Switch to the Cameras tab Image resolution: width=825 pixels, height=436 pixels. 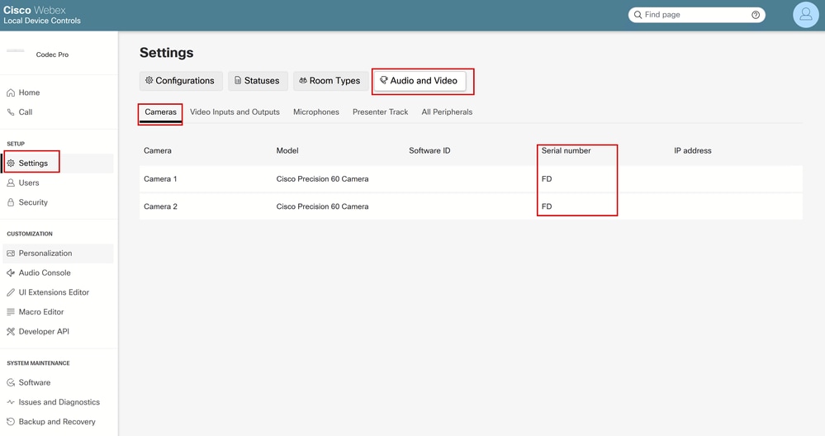[x=160, y=112]
